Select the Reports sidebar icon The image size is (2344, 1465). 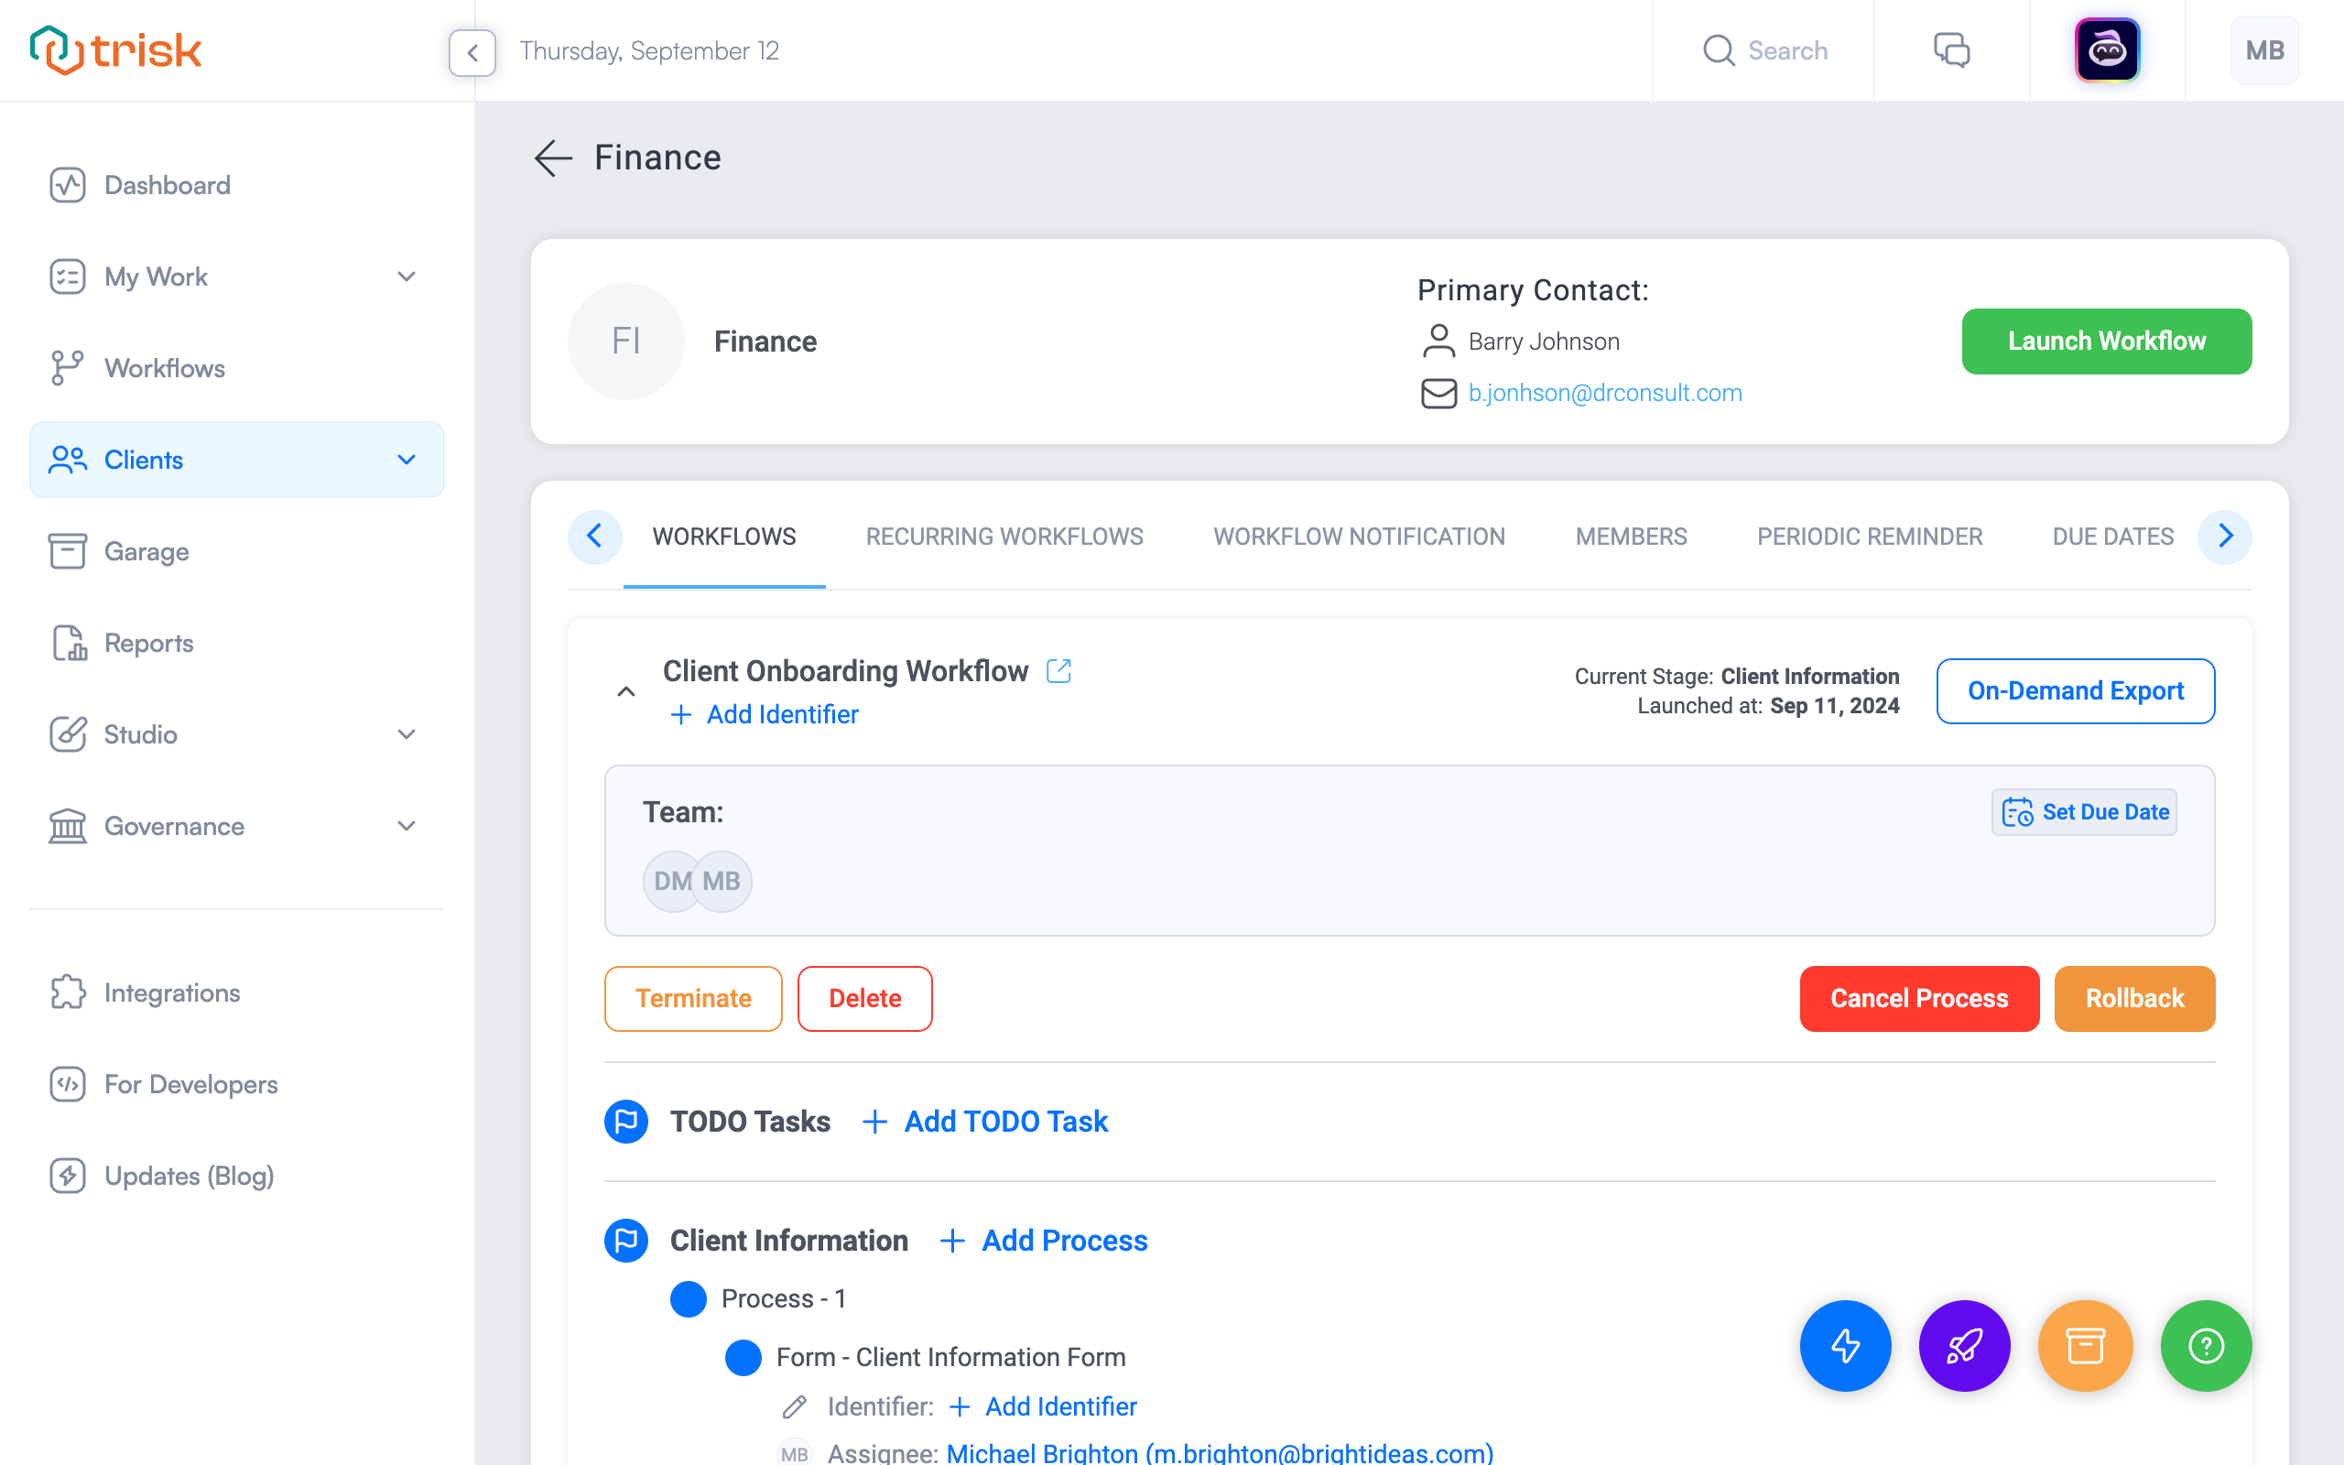[70, 643]
